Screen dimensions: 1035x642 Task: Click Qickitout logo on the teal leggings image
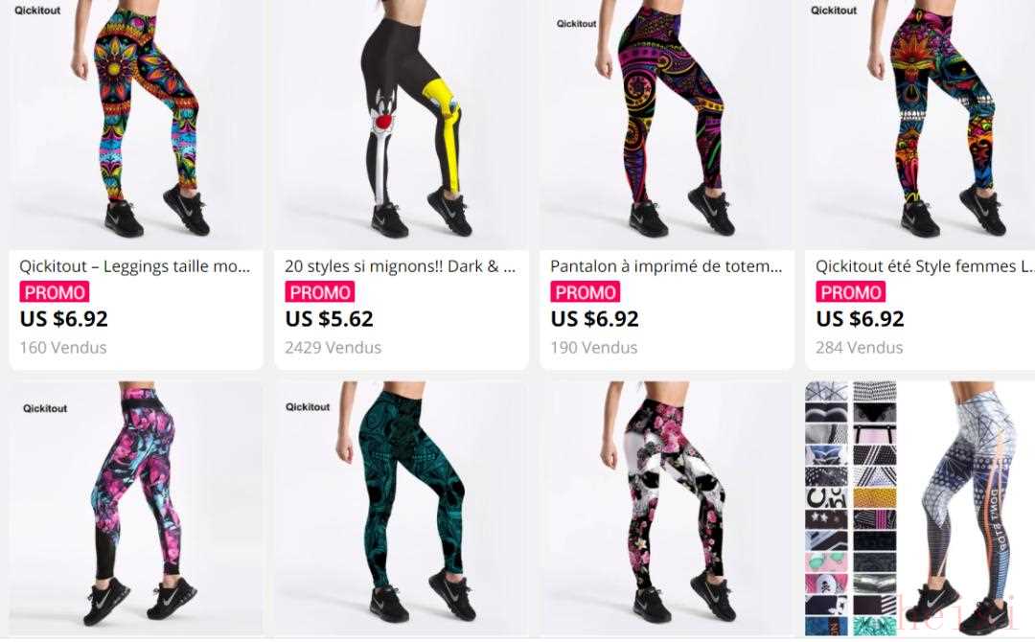pyautogui.click(x=308, y=407)
